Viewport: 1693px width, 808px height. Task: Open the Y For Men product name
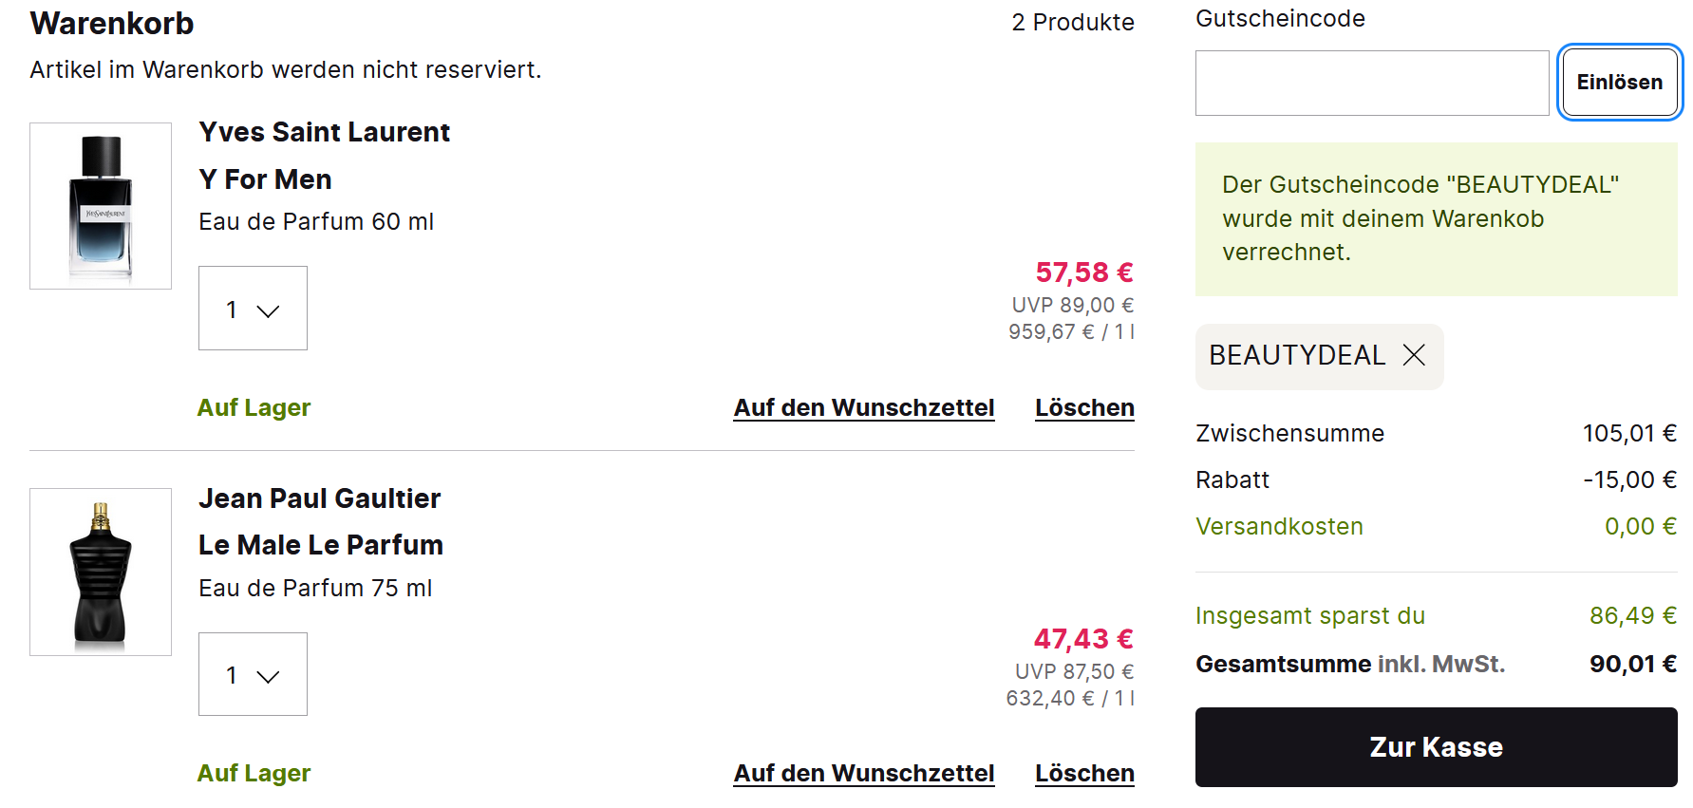[265, 179]
